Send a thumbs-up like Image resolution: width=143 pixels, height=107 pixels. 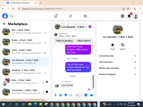(x=91, y=95)
